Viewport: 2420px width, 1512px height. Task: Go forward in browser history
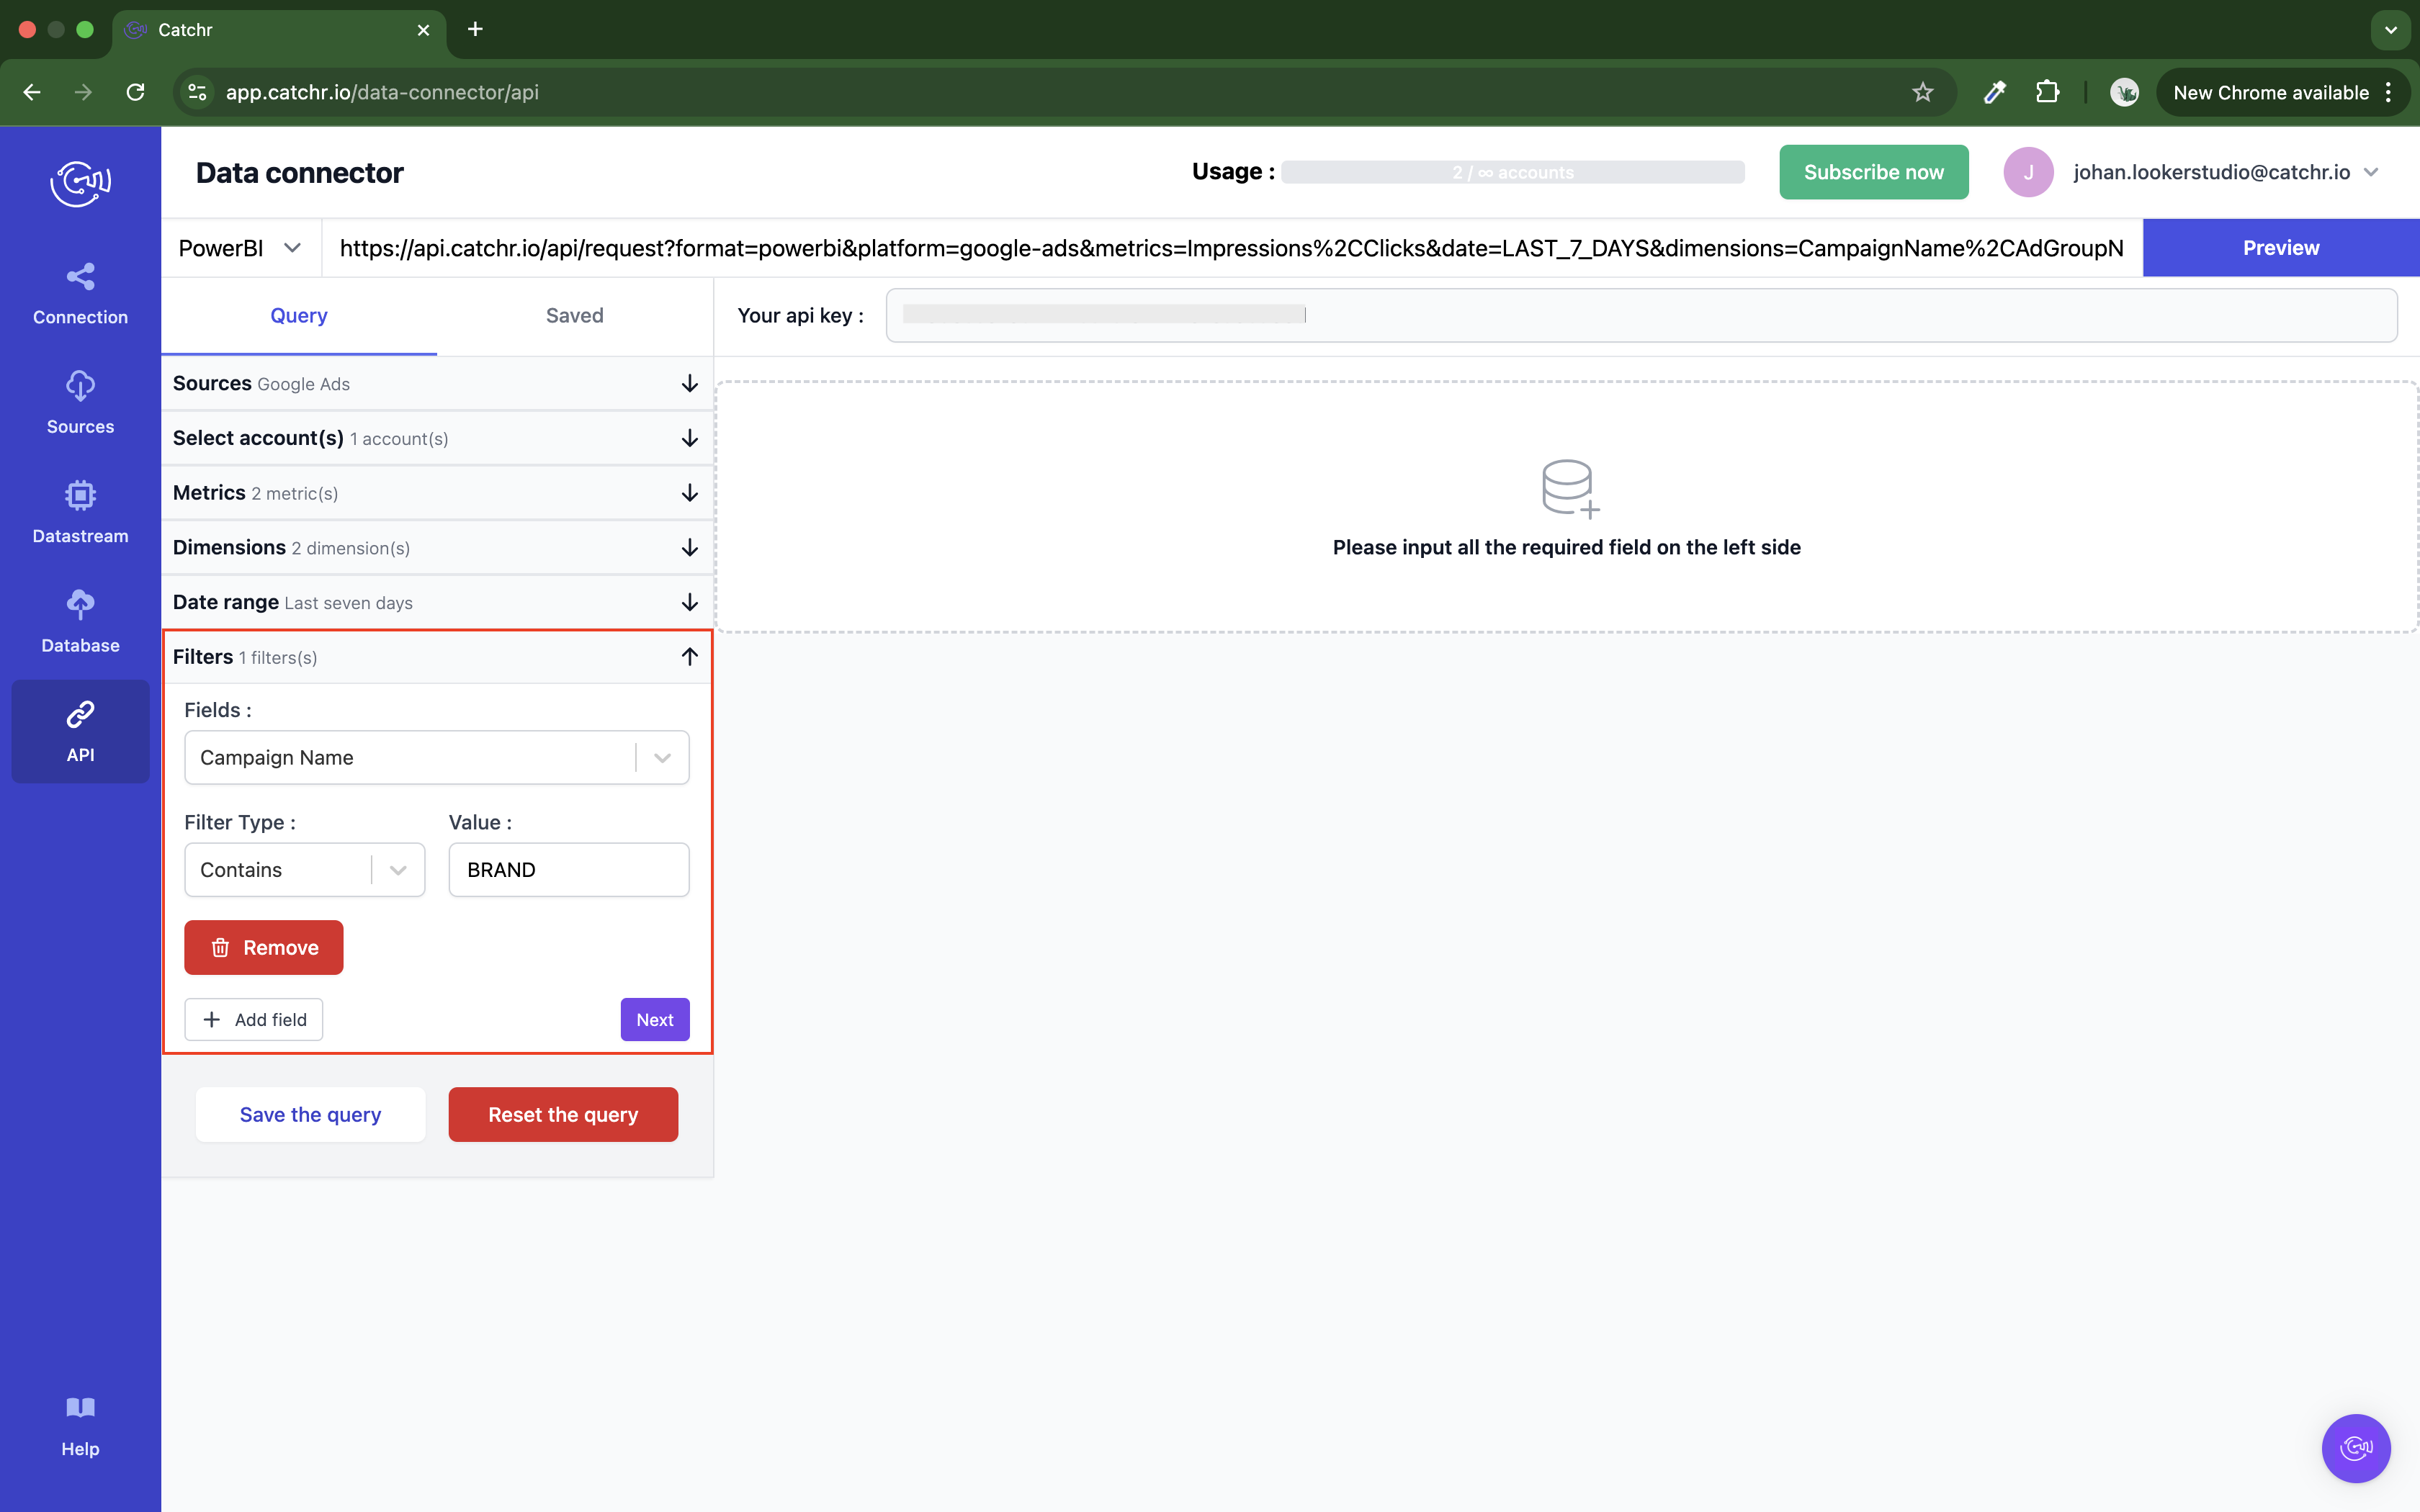84,92
